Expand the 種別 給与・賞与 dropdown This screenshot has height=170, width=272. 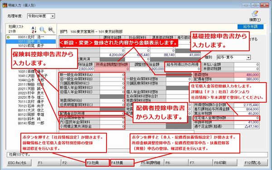[x=248, y=57]
